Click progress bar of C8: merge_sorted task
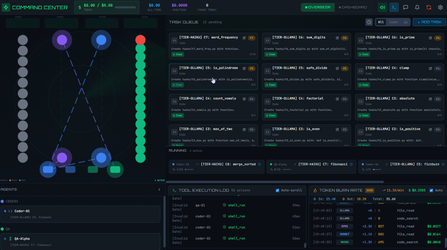The height and width of the screenshot is (250, 447). [x=189, y=170]
